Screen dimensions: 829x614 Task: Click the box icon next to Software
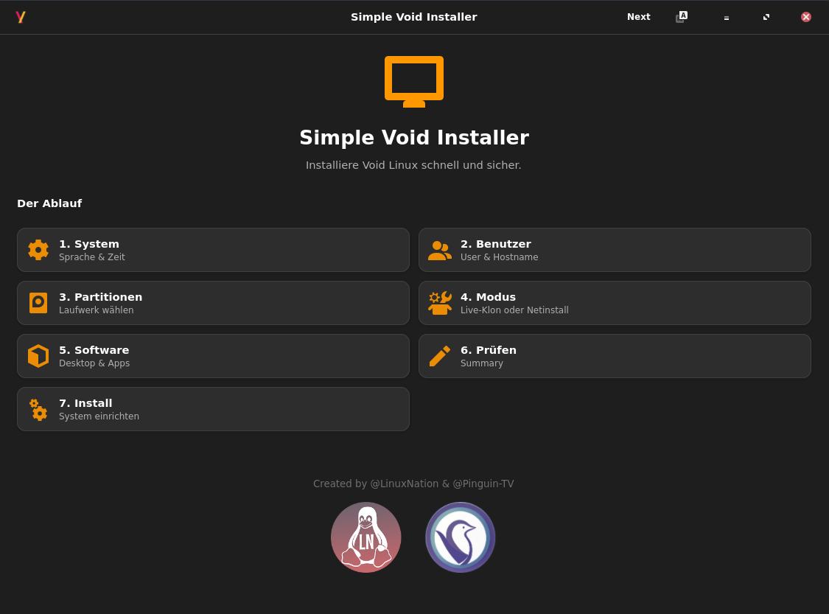coord(38,356)
